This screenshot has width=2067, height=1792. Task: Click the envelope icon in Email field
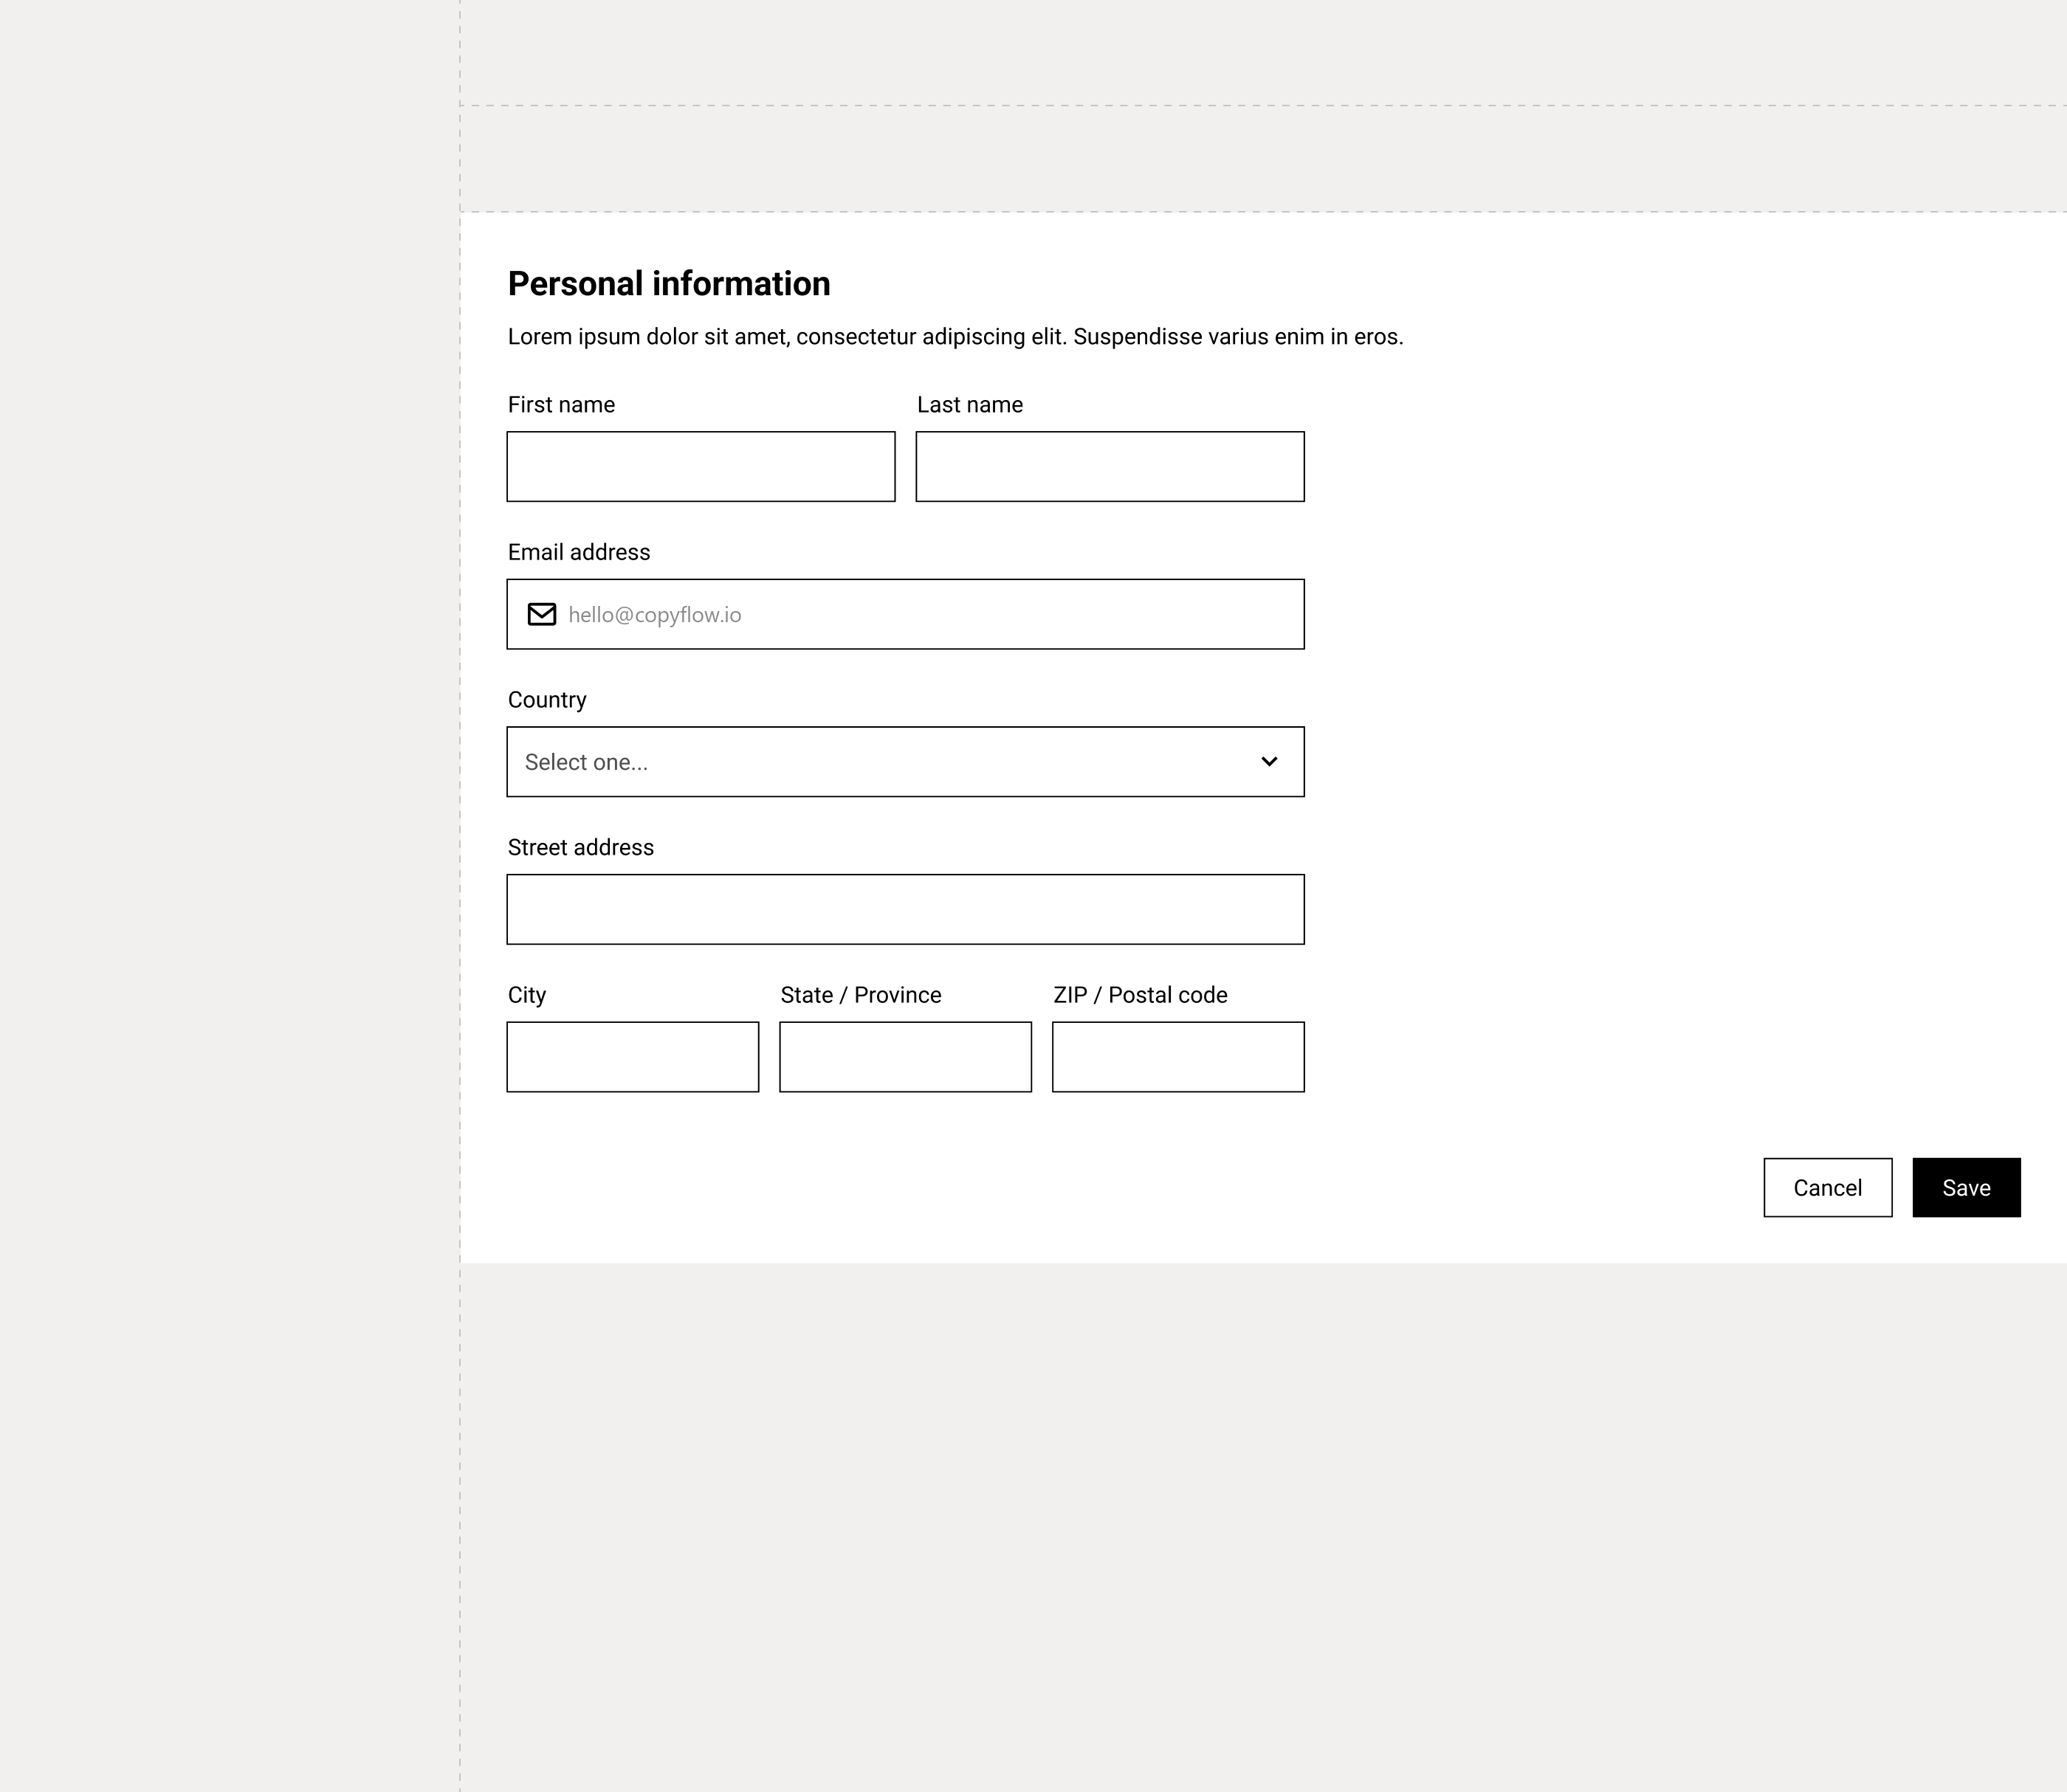pyautogui.click(x=542, y=614)
